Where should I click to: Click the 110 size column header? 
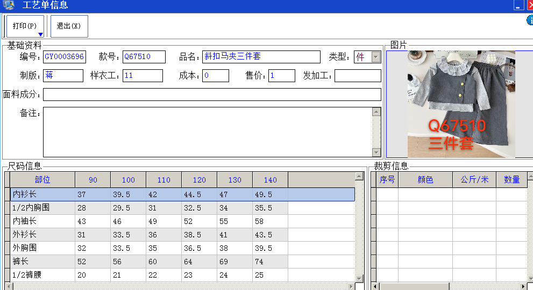click(164, 179)
